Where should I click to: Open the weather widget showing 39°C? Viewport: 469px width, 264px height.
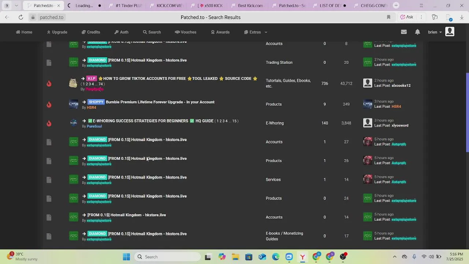[22, 257]
